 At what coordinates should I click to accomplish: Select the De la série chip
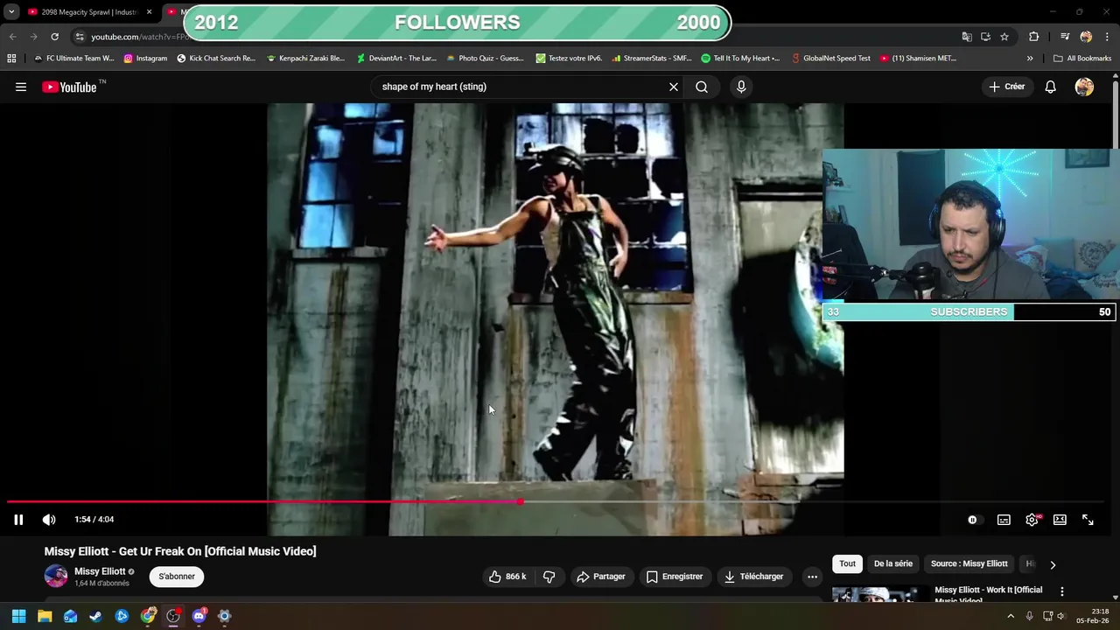(x=893, y=563)
